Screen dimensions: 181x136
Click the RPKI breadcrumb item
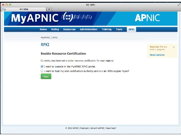coord(55,38)
